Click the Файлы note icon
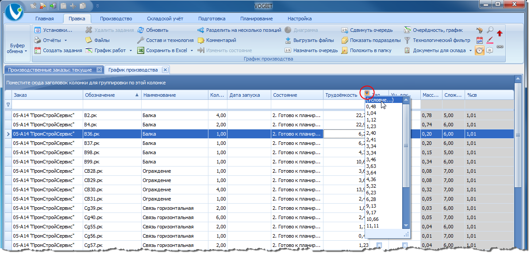This screenshot has height=254, width=531. tap(88, 41)
